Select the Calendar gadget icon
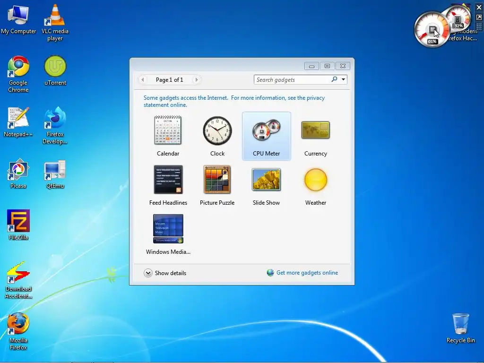Image resolution: width=484 pixels, height=363 pixels. pyautogui.click(x=168, y=130)
